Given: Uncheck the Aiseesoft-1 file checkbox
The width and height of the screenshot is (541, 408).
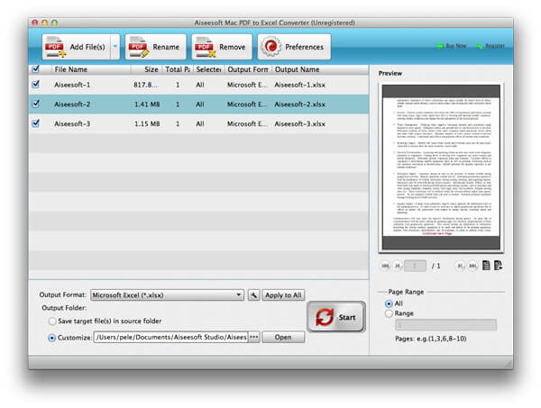Looking at the screenshot, I should pos(35,85).
